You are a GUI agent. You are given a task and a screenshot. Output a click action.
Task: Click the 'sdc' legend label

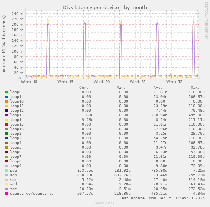coord(13,180)
